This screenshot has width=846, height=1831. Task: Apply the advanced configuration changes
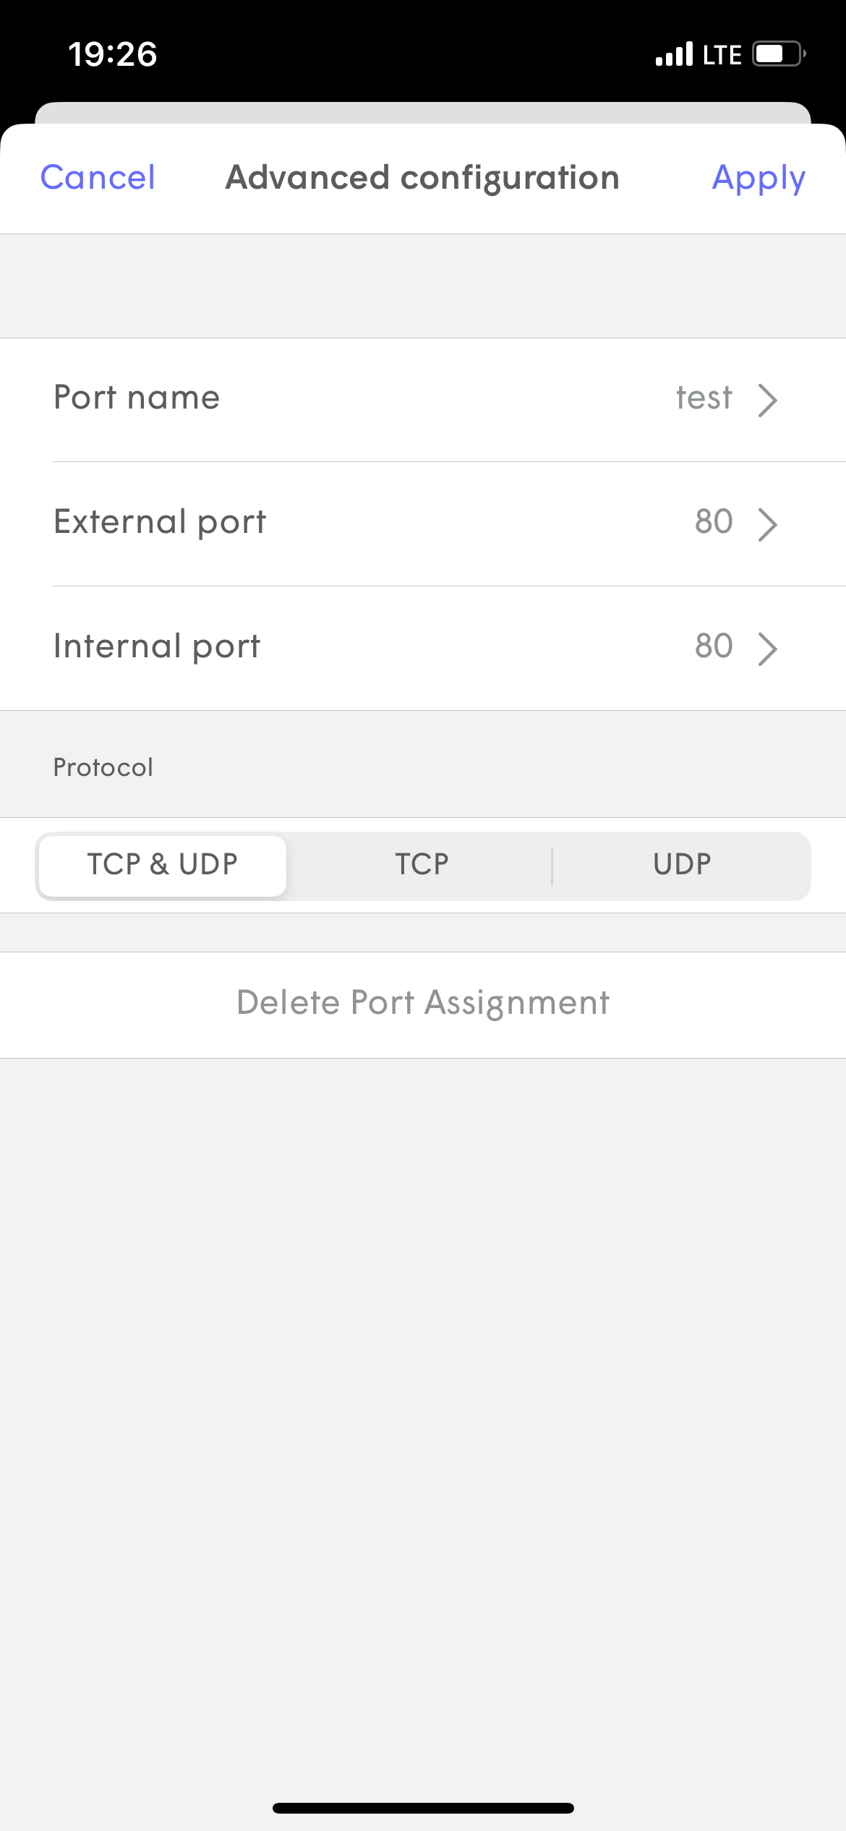[758, 178]
